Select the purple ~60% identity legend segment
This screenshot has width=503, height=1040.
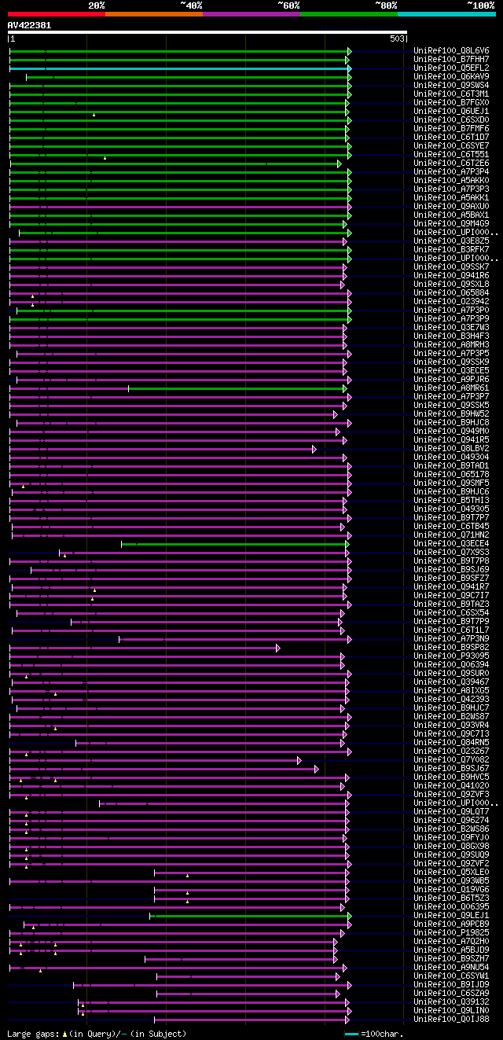click(x=251, y=13)
